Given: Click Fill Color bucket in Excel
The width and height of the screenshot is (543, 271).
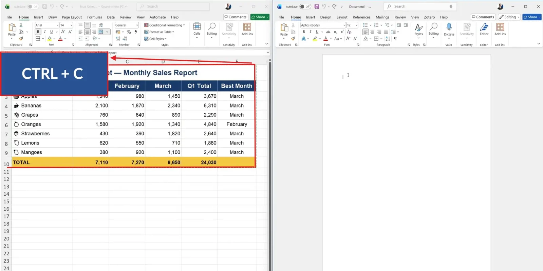Looking at the screenshot, I should (x=50, y=39).
